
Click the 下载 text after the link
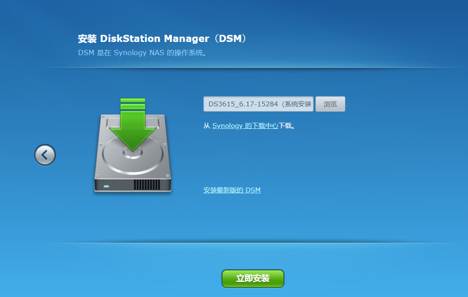click(285, 126)
